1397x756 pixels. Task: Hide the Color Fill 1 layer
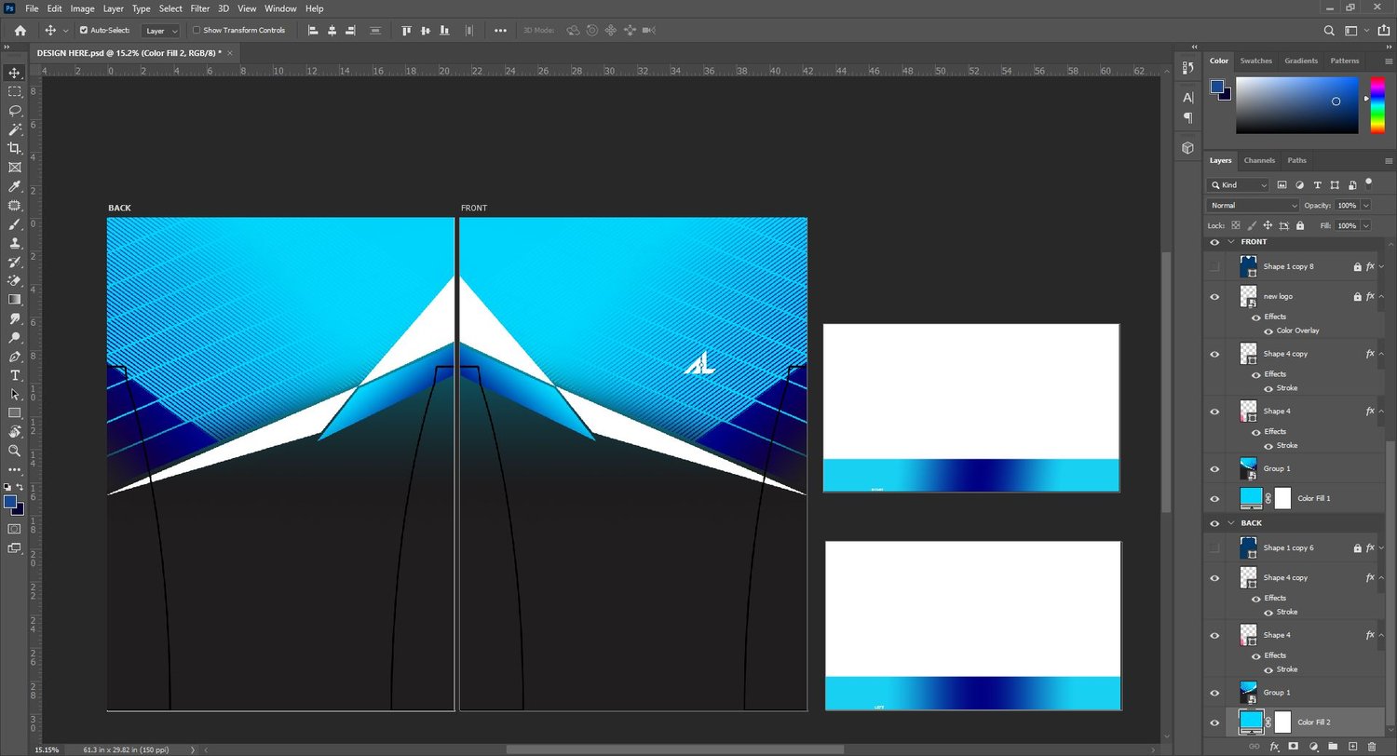1214,498
